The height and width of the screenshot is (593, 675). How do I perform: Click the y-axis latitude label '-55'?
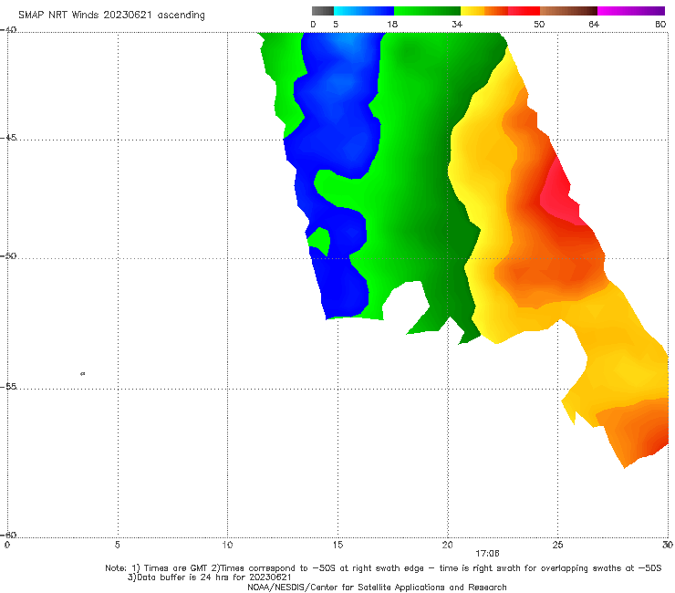pos(8,386)
